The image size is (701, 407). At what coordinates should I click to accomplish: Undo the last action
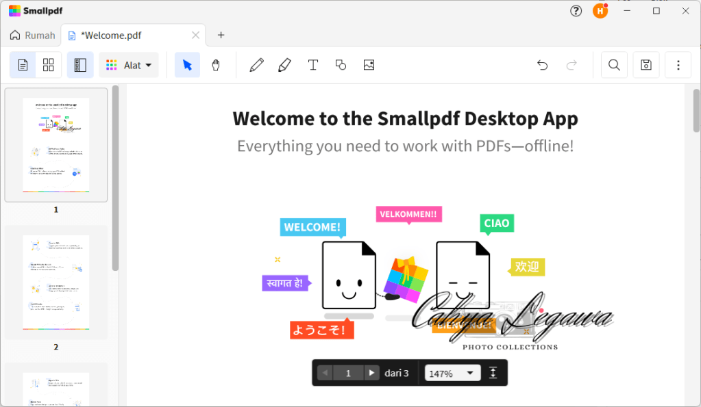tap(542, 65)
